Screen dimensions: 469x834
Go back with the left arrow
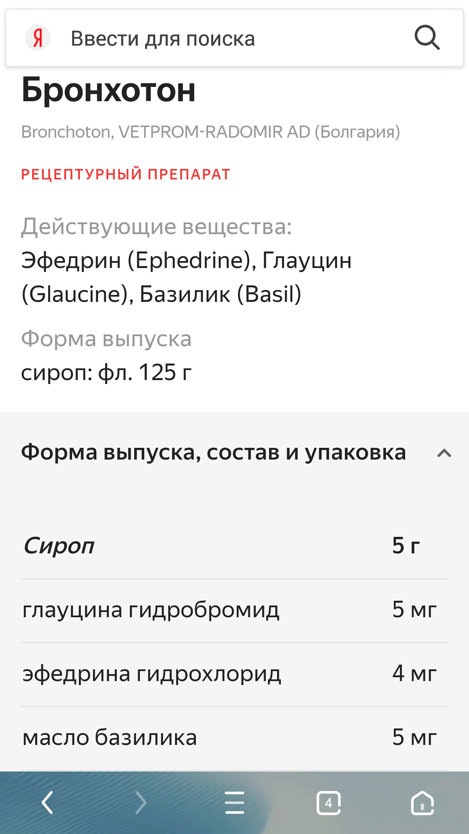click(x=47, y=802)
